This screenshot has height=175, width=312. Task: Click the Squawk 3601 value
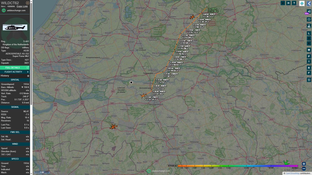click(27, 63)
